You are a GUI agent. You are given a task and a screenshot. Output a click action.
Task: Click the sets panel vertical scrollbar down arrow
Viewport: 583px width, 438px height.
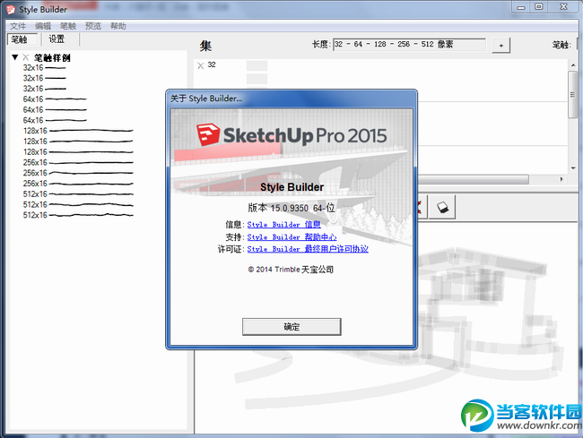573,168
